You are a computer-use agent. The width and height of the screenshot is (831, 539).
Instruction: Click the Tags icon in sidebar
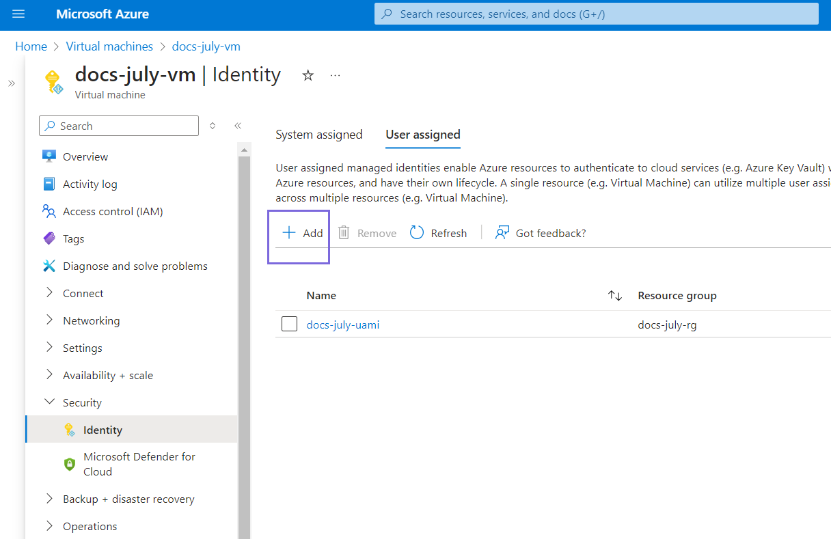(x=49, y=238)
